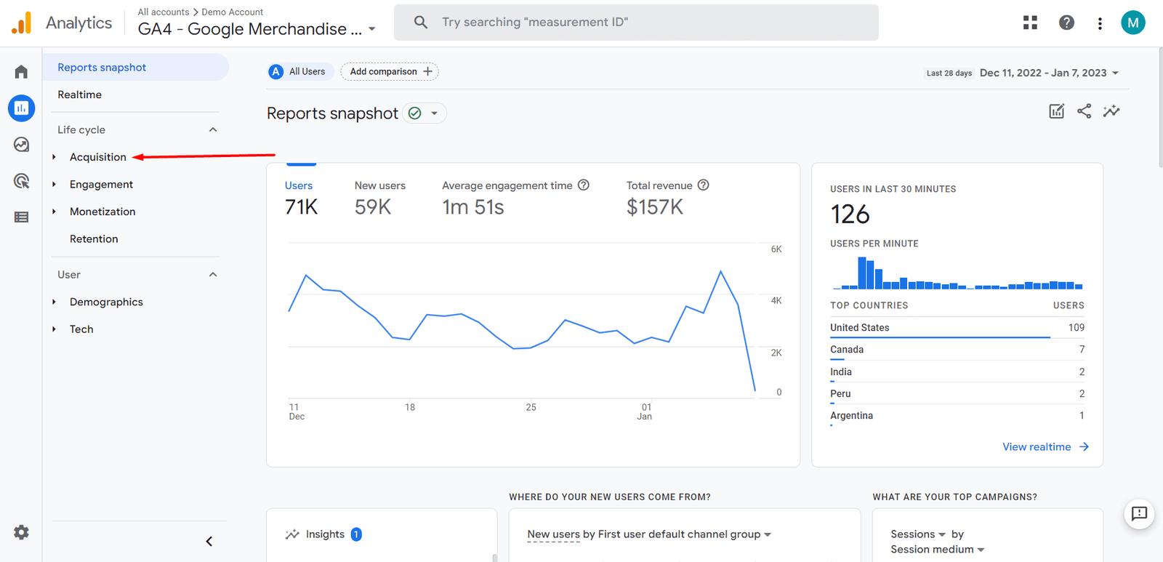Image resolution: width=1163 pixels, height=562 pixels.
Task: Click the Analytics search field
Action: click(636, 23)
